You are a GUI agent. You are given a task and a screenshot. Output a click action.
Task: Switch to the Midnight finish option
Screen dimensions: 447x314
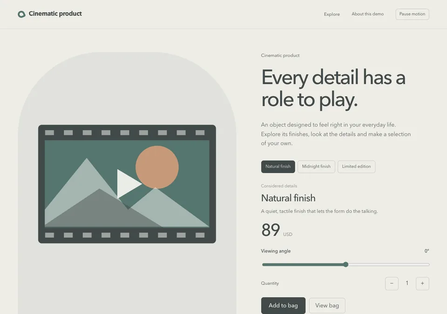tap(316, 167)
